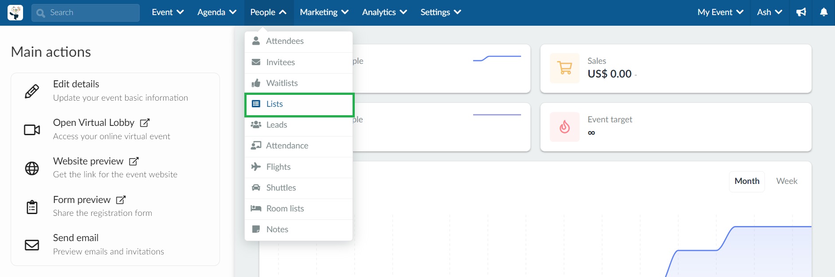
Task: Expand the Event menu
Action: 168,12
